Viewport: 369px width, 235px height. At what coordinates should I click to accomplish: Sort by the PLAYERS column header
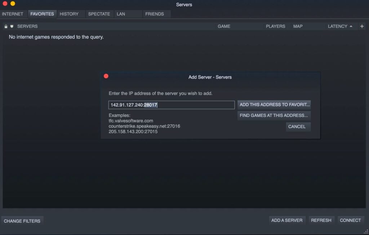click(276, 26)
